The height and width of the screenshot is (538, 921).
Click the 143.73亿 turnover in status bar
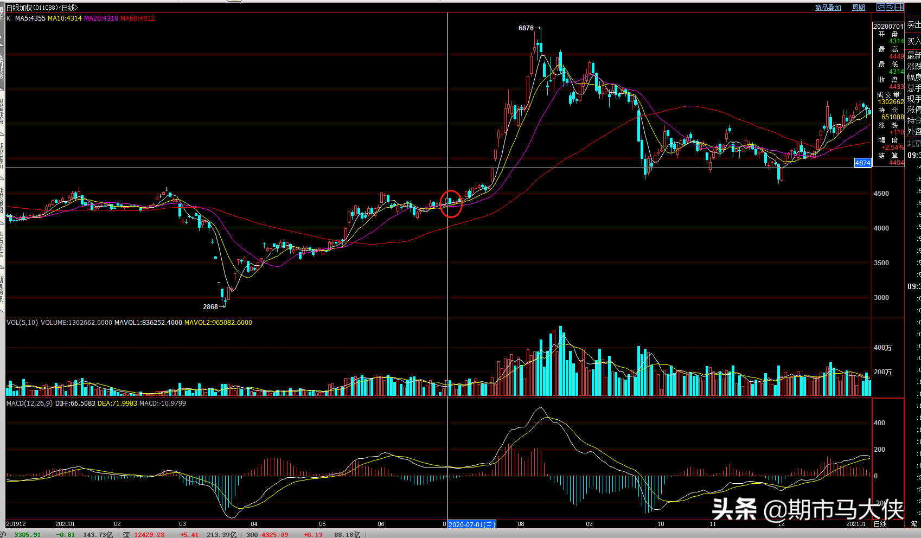(98, 535)
